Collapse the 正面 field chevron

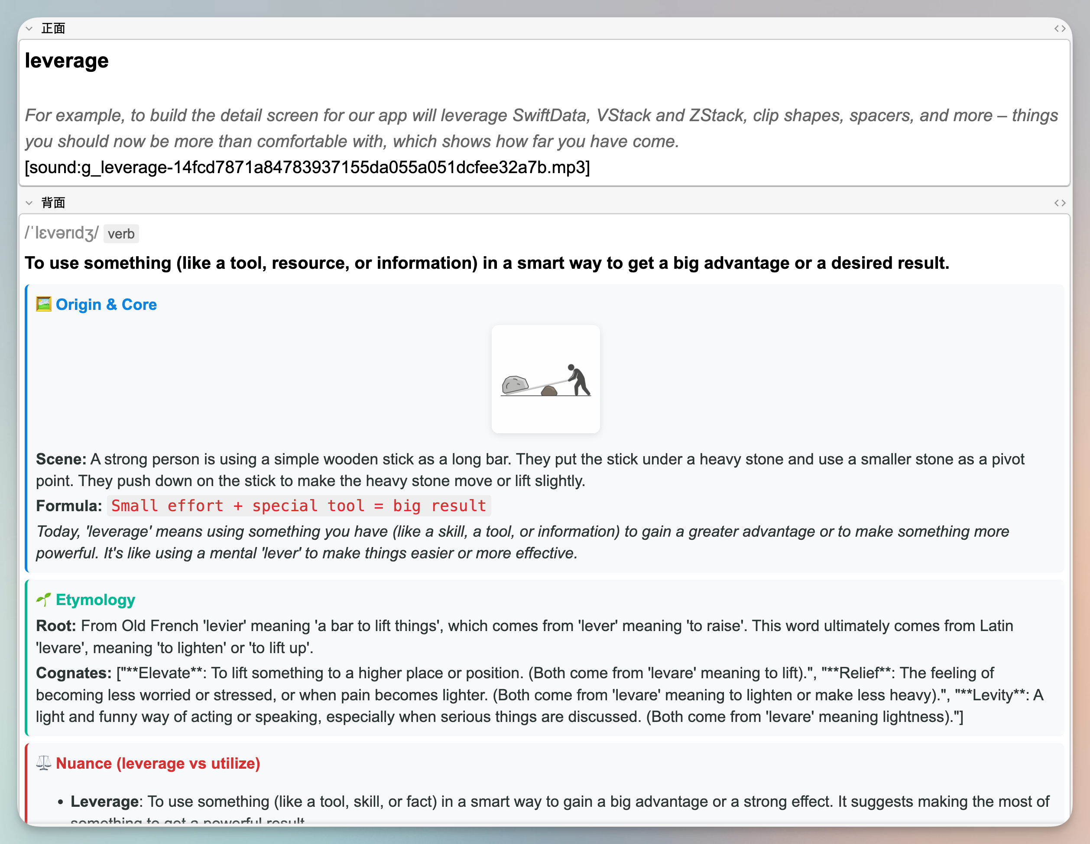point(29,29)
